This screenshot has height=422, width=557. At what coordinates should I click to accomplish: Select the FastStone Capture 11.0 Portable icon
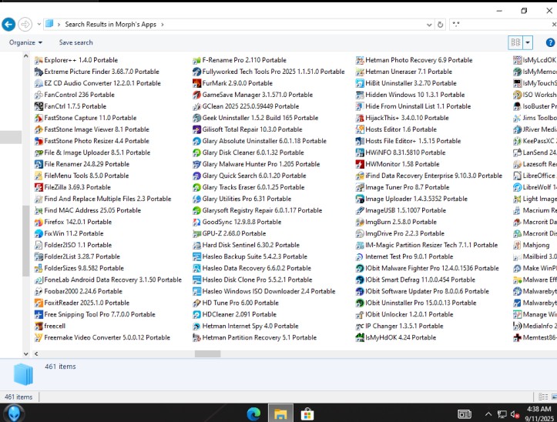pyautogui.click(x=39, y=118)
